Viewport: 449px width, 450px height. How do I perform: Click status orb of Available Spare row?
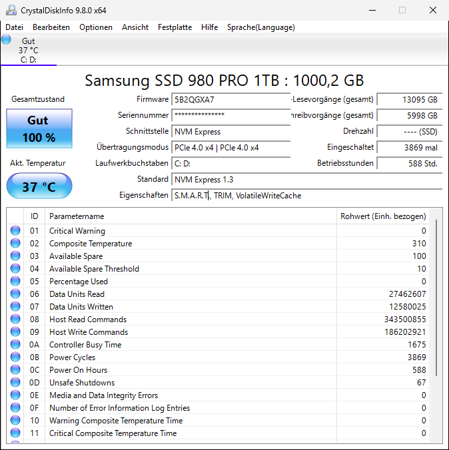tap(15, 256)
